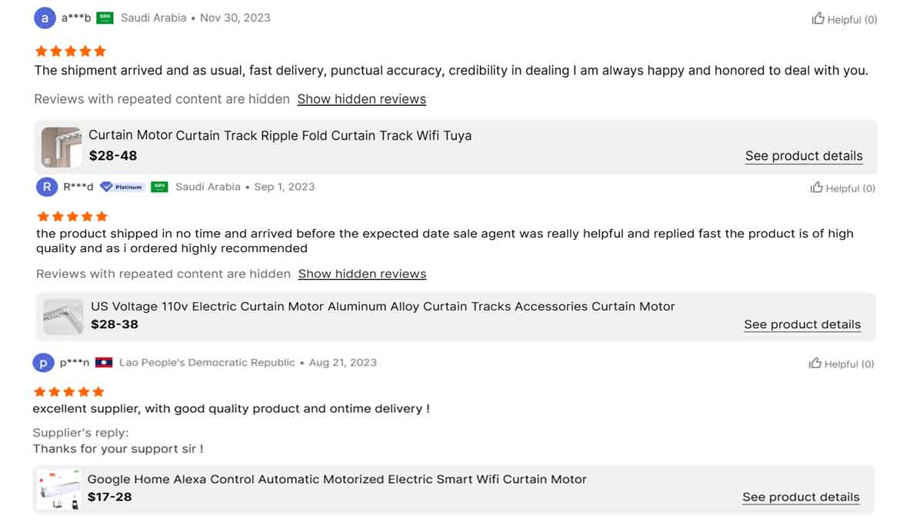Open Curtain Motor Ripple Fold product thumbnail
Viewport: 923px width, 528px height.
pyautogui.click(x=61, y=147)
